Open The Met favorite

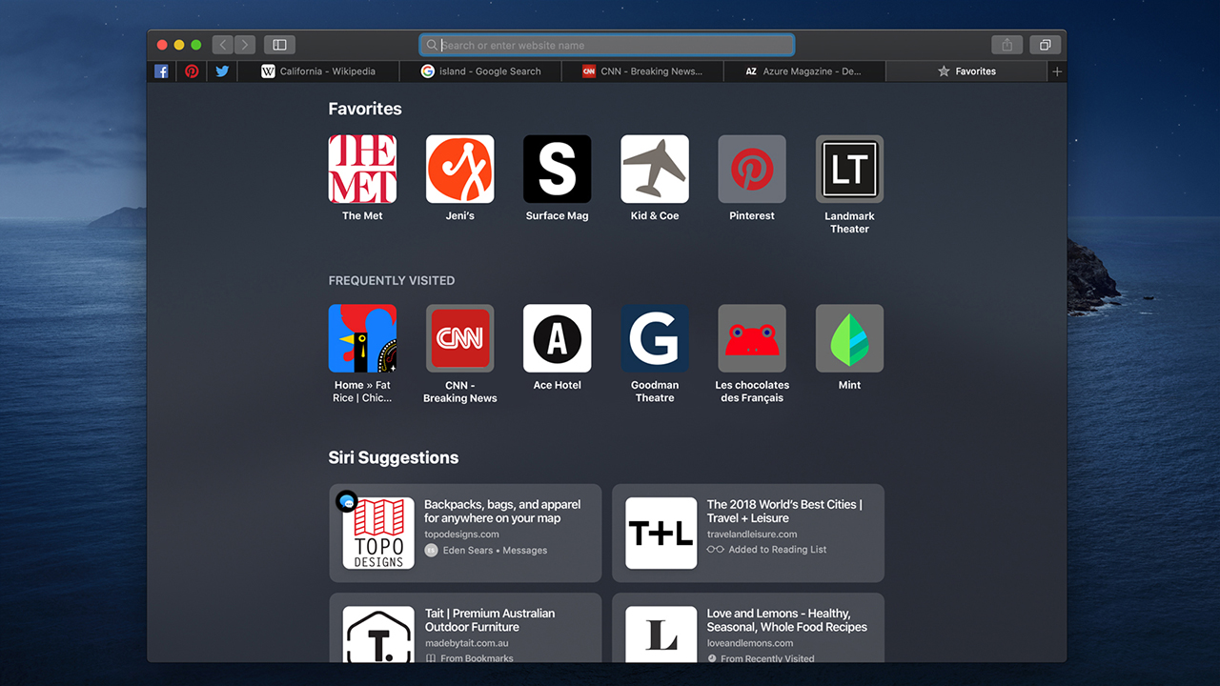point(362,169)
